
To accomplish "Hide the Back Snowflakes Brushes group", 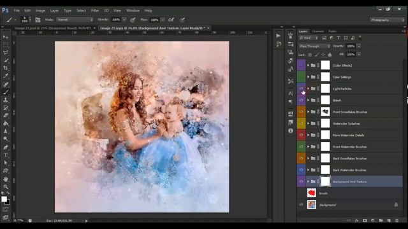I will 302,158.
